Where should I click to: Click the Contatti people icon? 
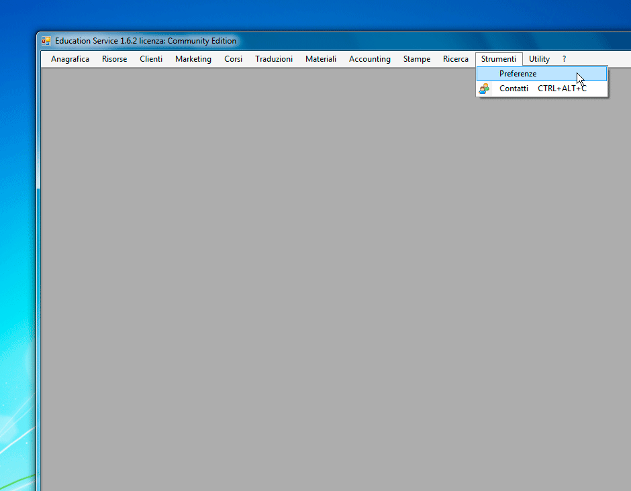click(x=484, y=89)
